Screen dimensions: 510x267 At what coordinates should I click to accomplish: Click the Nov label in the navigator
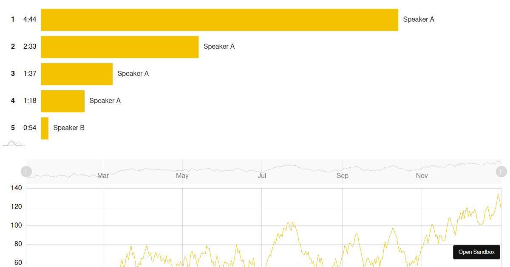click(x=422, y=175)
